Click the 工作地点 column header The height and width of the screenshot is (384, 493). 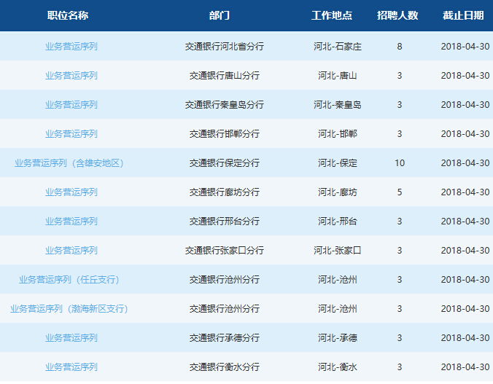[x=332, y=15]
